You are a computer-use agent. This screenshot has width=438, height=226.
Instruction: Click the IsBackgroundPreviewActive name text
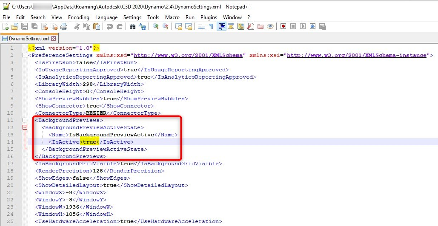(112, 135)
